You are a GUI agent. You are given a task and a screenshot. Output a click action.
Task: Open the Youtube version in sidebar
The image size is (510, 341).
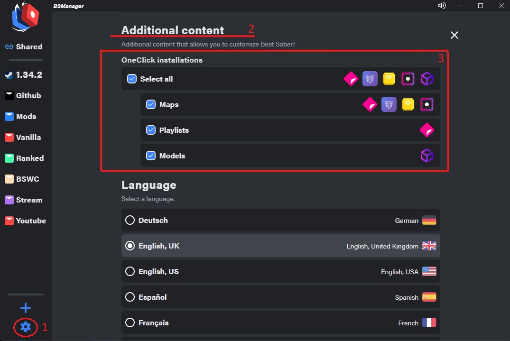pyautogui.click(x=24, y=221)
